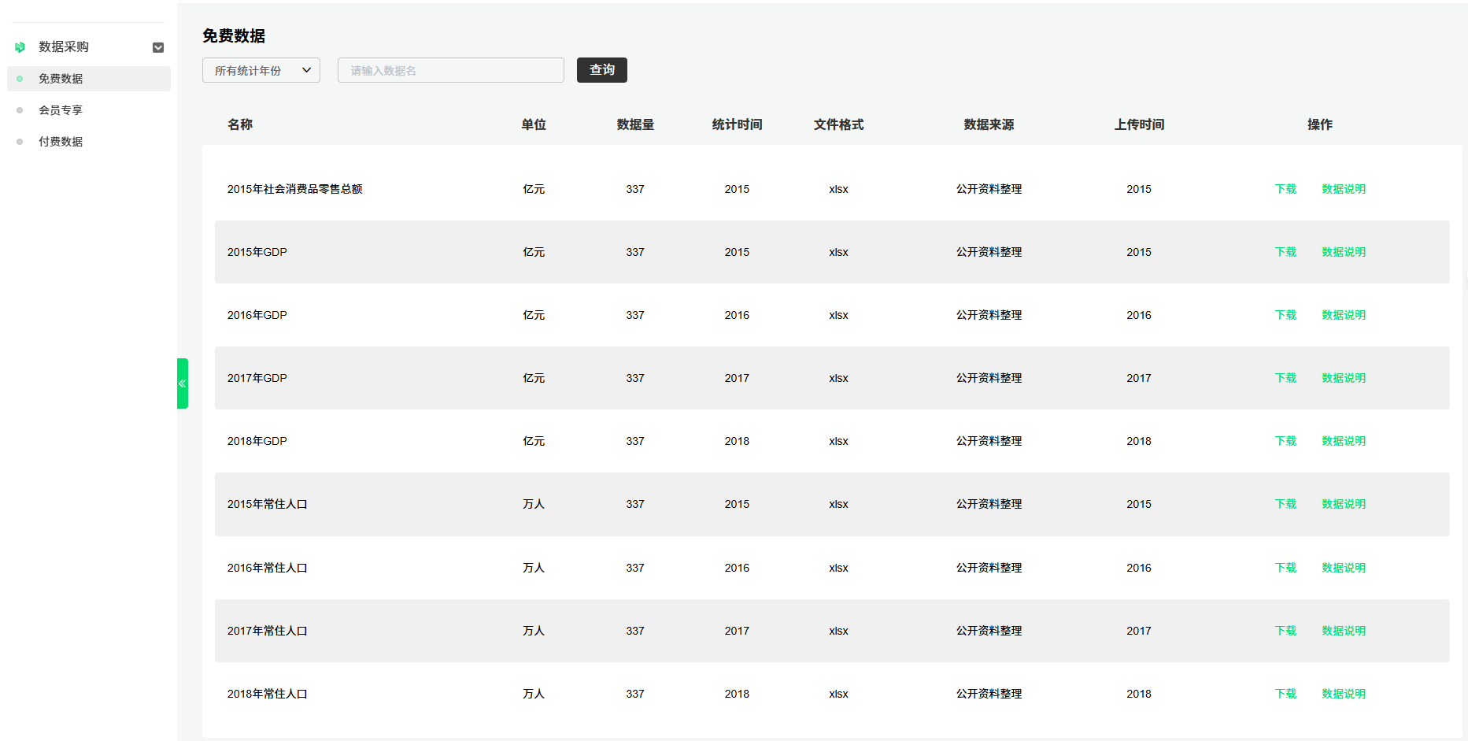The height and width of the screenshot is (741, 1468).
Task: Click the 查询 button
Action: pos(602,70)
